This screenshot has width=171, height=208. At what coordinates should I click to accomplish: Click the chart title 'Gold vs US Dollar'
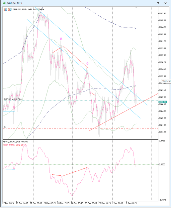coord(36,9)
